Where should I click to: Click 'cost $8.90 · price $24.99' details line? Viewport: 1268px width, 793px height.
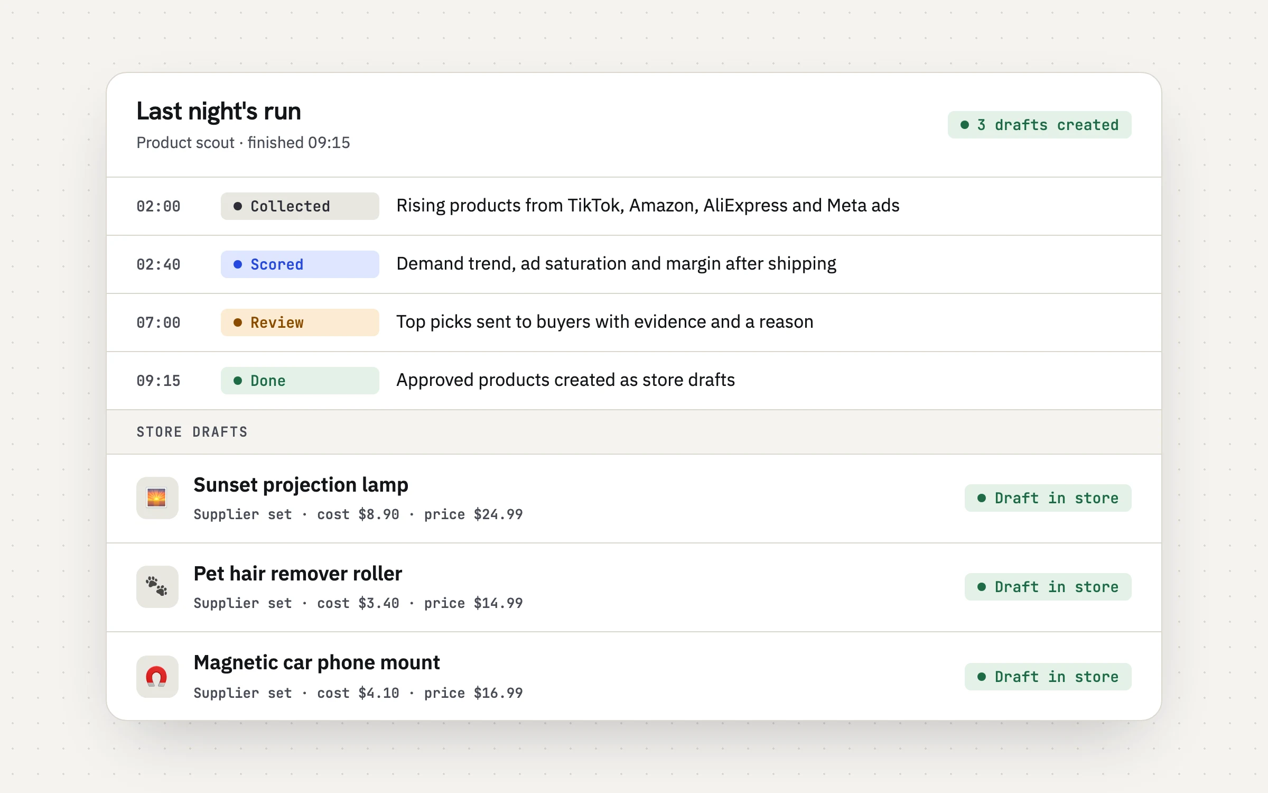(x=420, y=514)
